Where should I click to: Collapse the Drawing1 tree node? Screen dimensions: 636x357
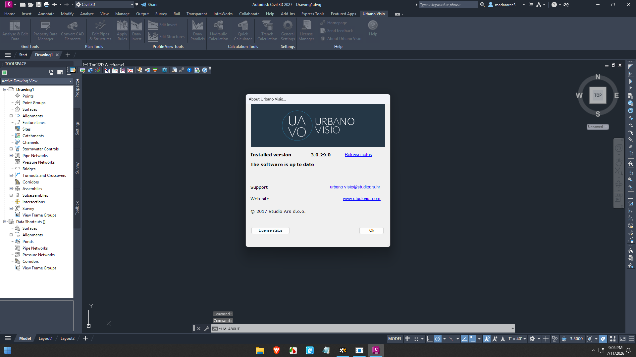coord(5,90)
